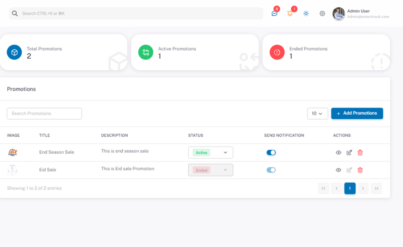The height and width of the screenshot is (247, 403).
Task: Sort table by the Title column header
Action: pyautogui.click(x=44, y=136)
